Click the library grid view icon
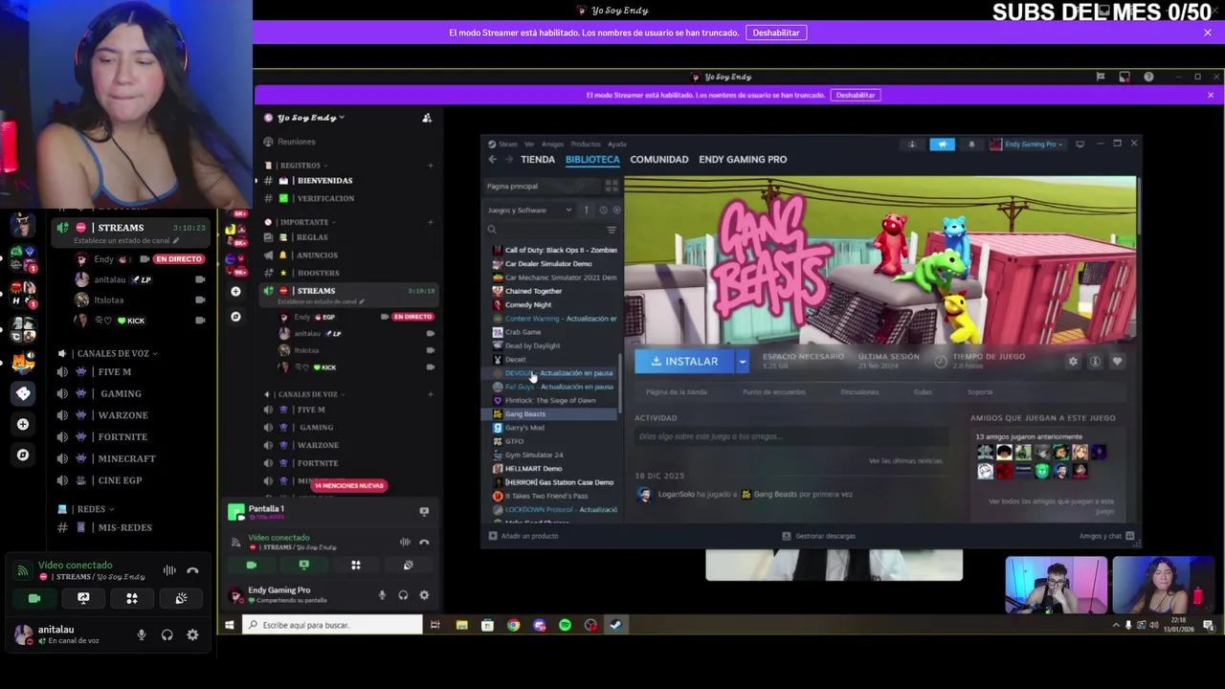Image resolution: width=1225 pixels, height=689 pixels. 612,186
